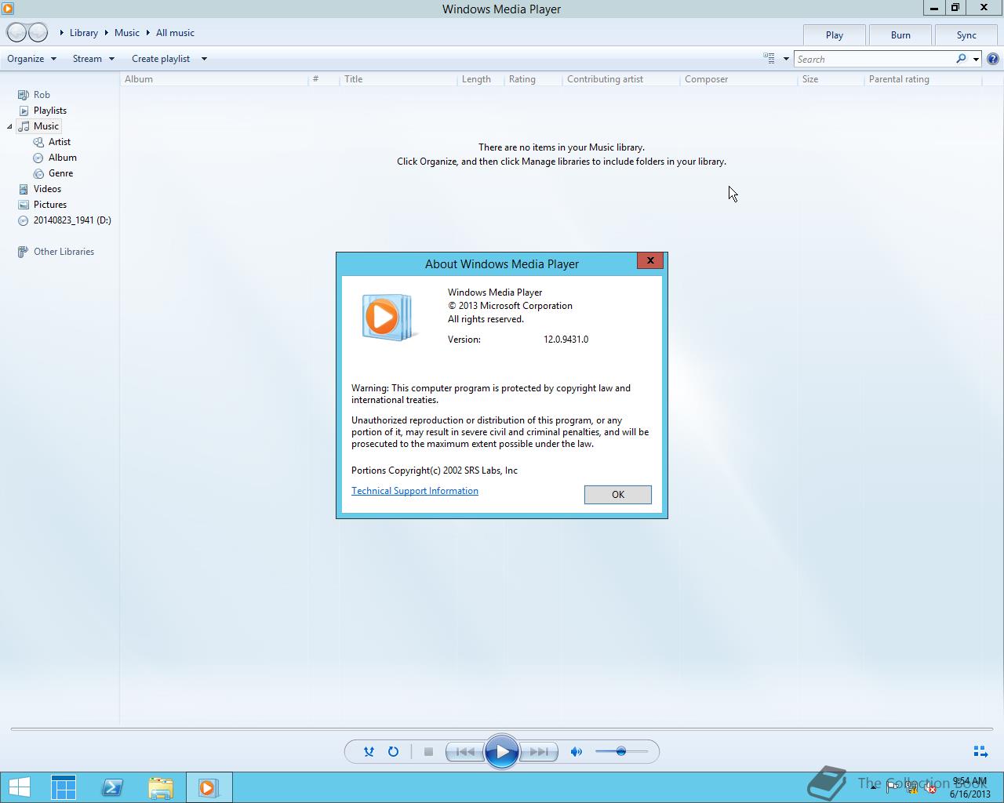Click the Stop playback button
This screenshot has height=803, width=1004.
[x=428, y=751]
